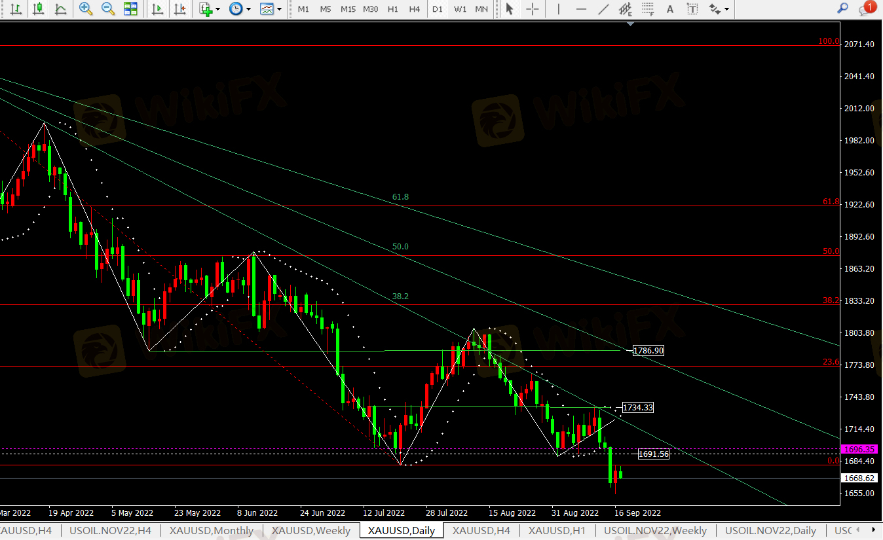The image size is (883, 540).
Task: Set timeframe to H4
Action: coord(414,9)
